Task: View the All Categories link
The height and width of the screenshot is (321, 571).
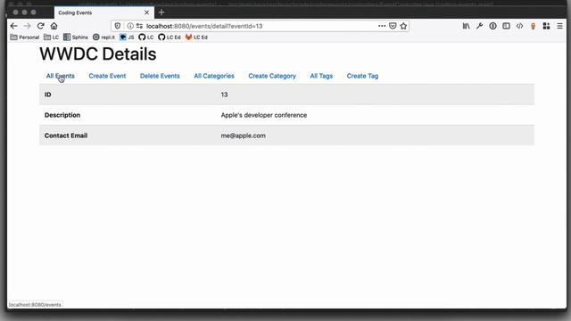Action: tap(214, 76)
